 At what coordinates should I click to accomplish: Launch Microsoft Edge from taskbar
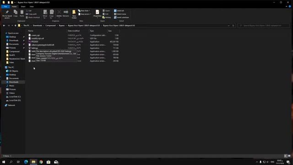26,162
